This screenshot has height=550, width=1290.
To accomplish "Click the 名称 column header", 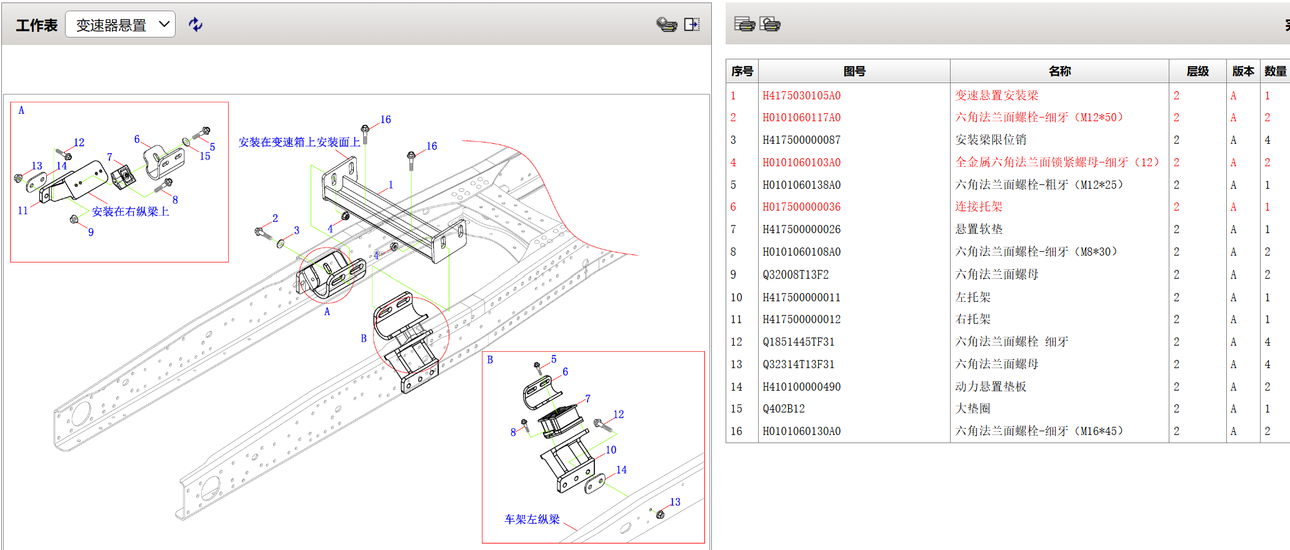I will click(x=1059, y=71).
